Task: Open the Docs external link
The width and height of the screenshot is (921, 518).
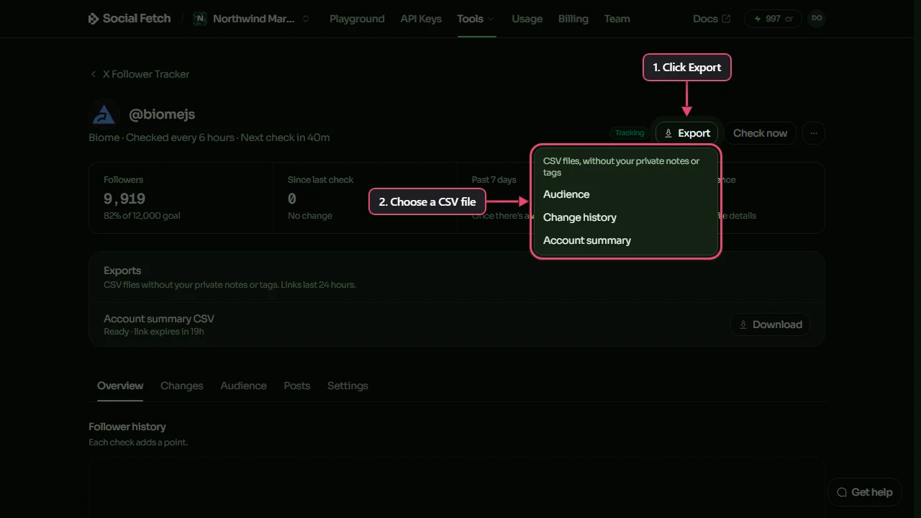Action: pos(712,19)
